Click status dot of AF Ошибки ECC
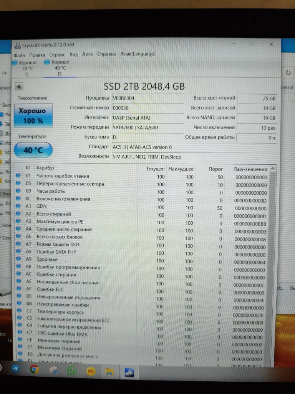295x394 pixels. point(19,289)
